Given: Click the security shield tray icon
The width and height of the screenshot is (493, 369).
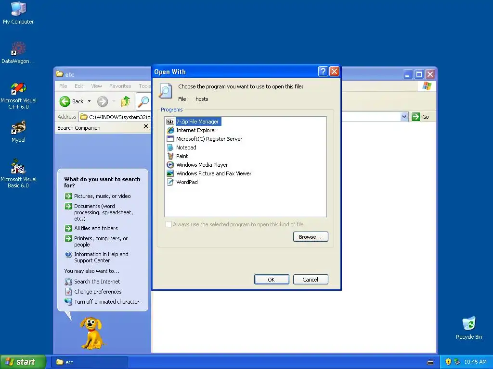Looking at the screenshot, I should point(448,362).
